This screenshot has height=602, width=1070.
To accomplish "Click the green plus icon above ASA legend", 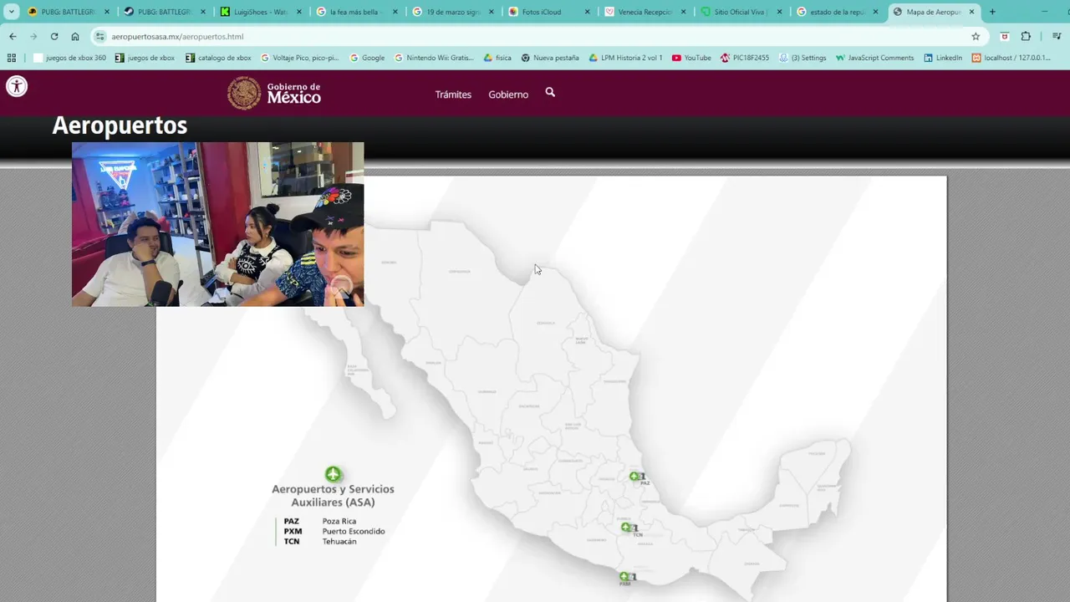I will (x=333, y=474).
